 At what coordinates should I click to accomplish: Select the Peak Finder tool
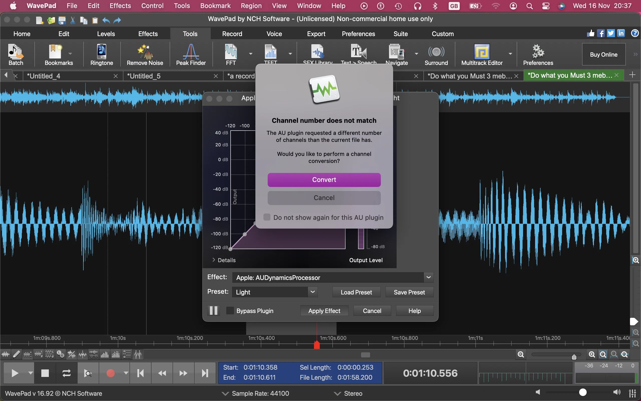point(191,54)
